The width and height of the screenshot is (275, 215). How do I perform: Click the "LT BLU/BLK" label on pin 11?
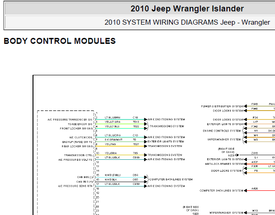112,157
